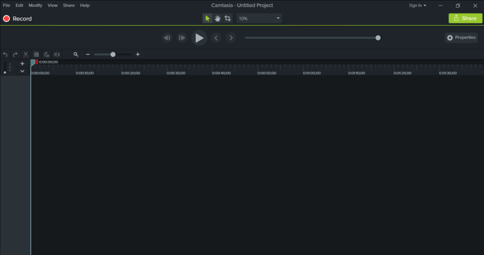
Task: Choose the Crop tool
Action: coord(227,18)
